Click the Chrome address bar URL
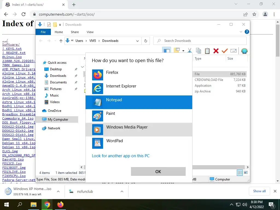This screenshot has width=280, height=210. click(x=67, y=14)
